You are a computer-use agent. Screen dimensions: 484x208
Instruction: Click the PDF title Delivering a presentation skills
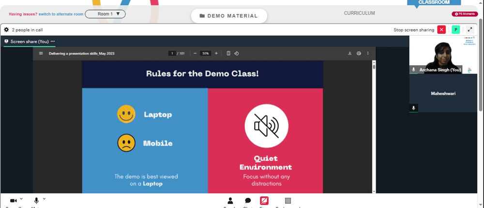tap(81, 53)
